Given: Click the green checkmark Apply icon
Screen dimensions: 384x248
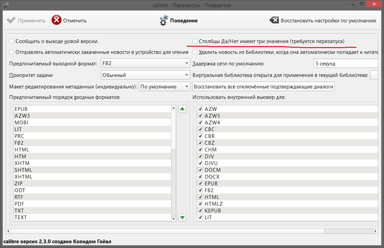Looking at the screenshot, I should [x=11, y=20].
